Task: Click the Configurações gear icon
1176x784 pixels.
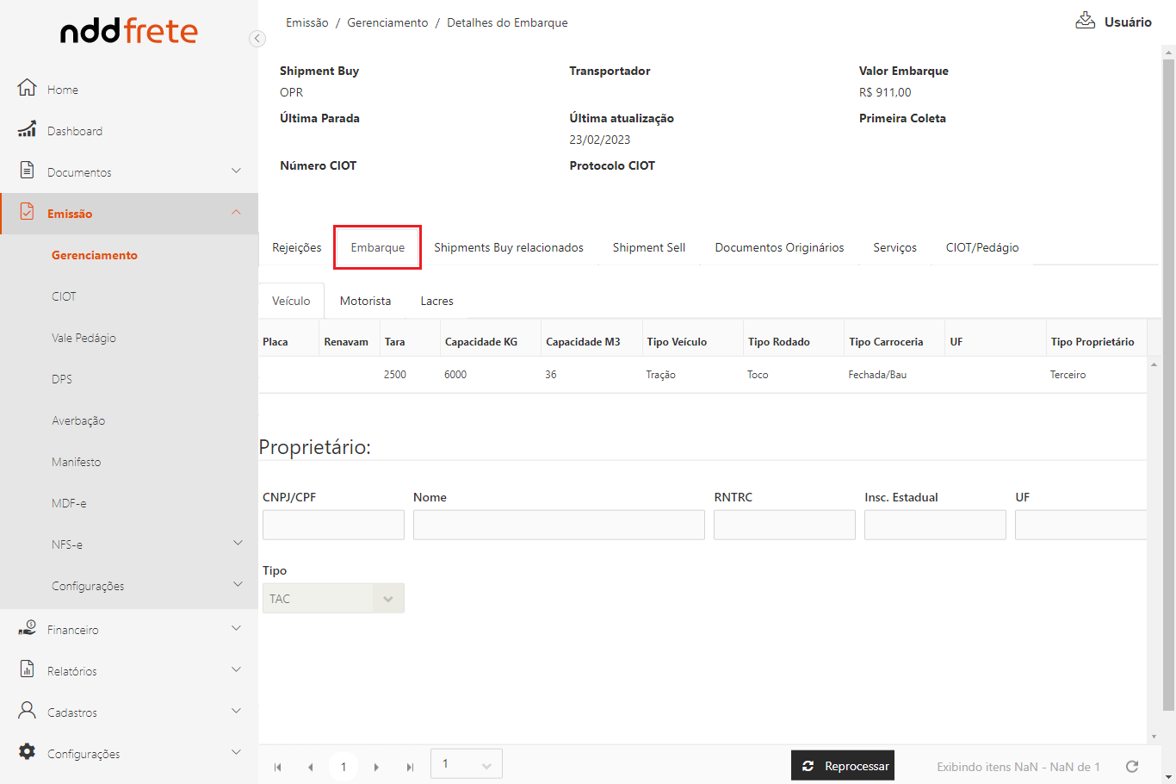Action: (28, 752)
